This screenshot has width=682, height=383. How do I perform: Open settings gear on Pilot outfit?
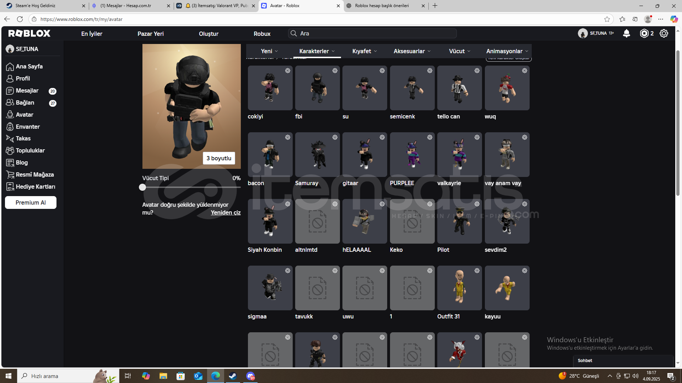tap(477, 204)
